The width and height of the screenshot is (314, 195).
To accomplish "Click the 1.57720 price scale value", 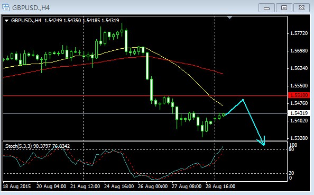I will pos(299,33).
